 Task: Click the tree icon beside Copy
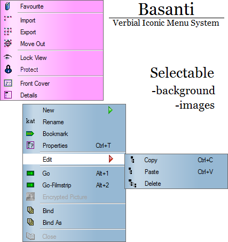click(x=132, y=160)
